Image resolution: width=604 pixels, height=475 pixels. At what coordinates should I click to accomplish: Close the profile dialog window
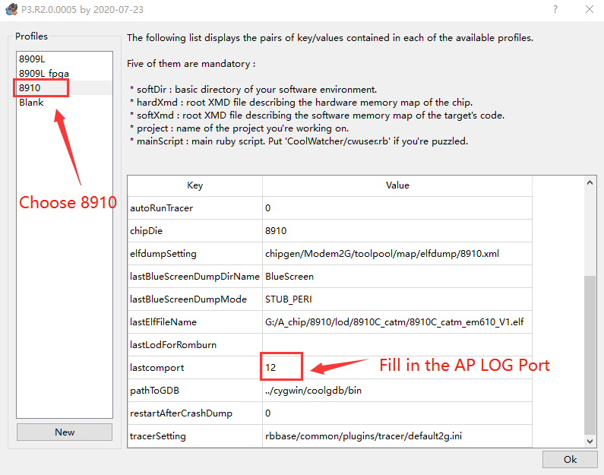click(x=590, y=9)
